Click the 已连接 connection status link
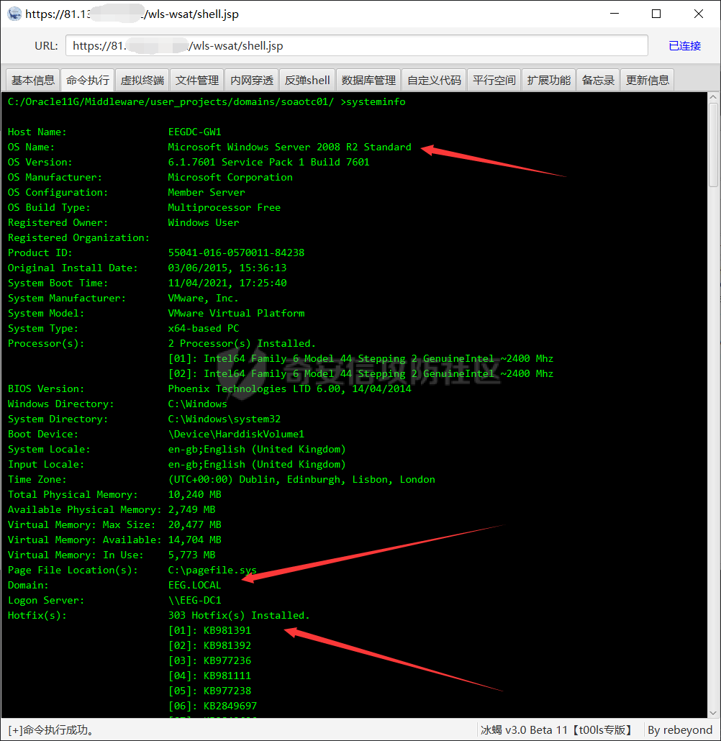721x741 pixels. click(684, 46)
